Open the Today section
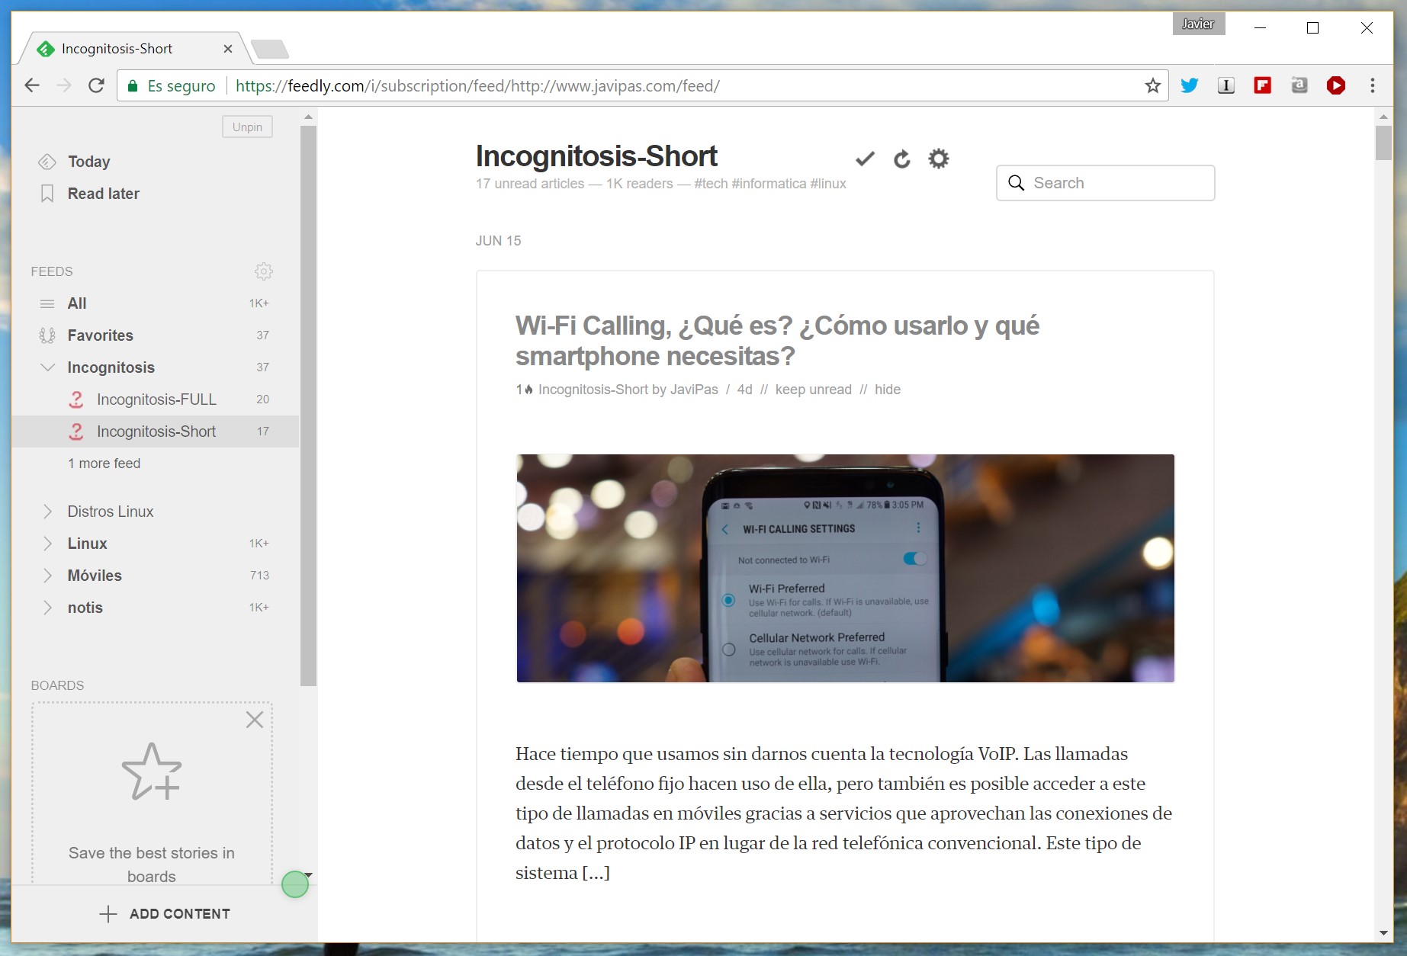Screen dimensions: 1407x956 click(88, 162)
